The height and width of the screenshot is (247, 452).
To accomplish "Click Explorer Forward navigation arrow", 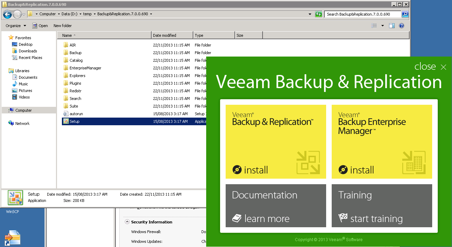I will (x=17, y=14).
